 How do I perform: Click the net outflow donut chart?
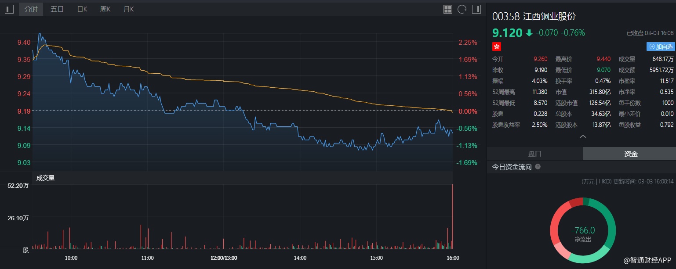[x=583, y=231]
